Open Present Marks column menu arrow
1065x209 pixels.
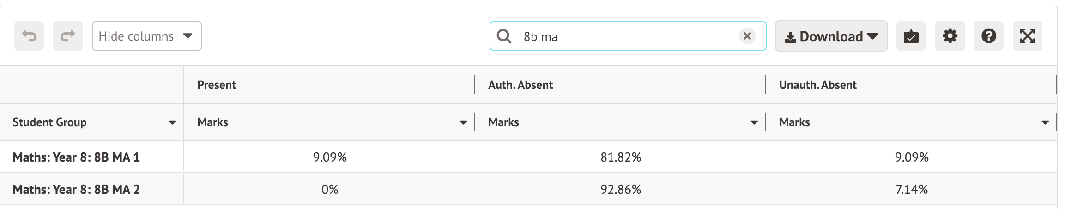click(463, 122)
